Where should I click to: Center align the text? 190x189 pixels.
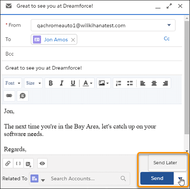coord(154,83)
